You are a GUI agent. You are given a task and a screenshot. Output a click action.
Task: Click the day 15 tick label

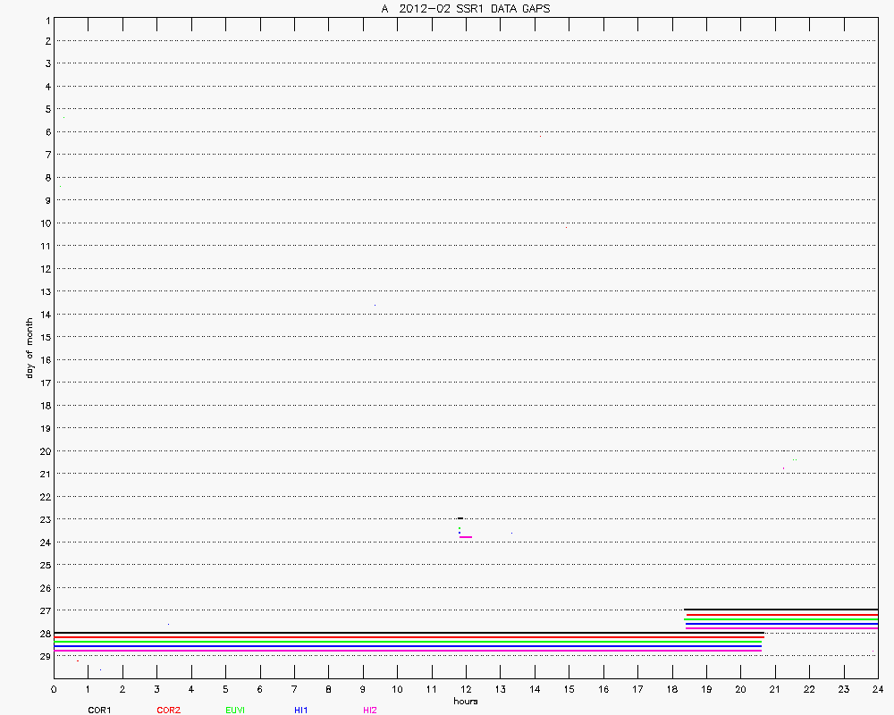click(x=44, y=337)
